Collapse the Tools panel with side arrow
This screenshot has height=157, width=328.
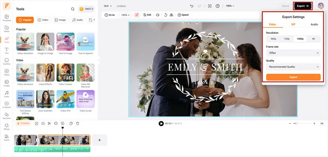(x=99, y=61)
